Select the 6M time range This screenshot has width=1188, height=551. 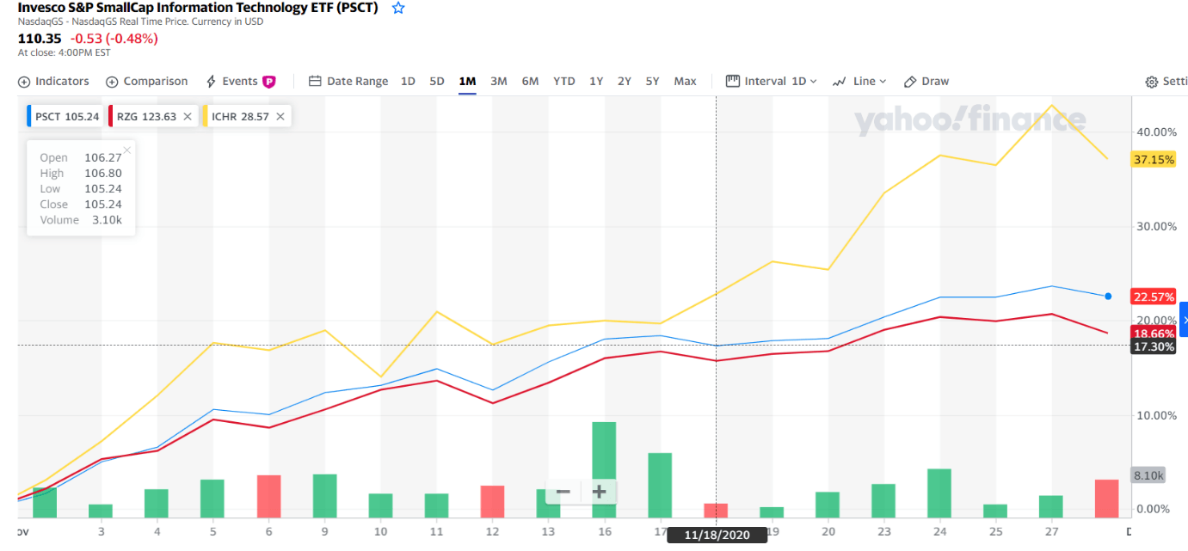pos(530,82)
